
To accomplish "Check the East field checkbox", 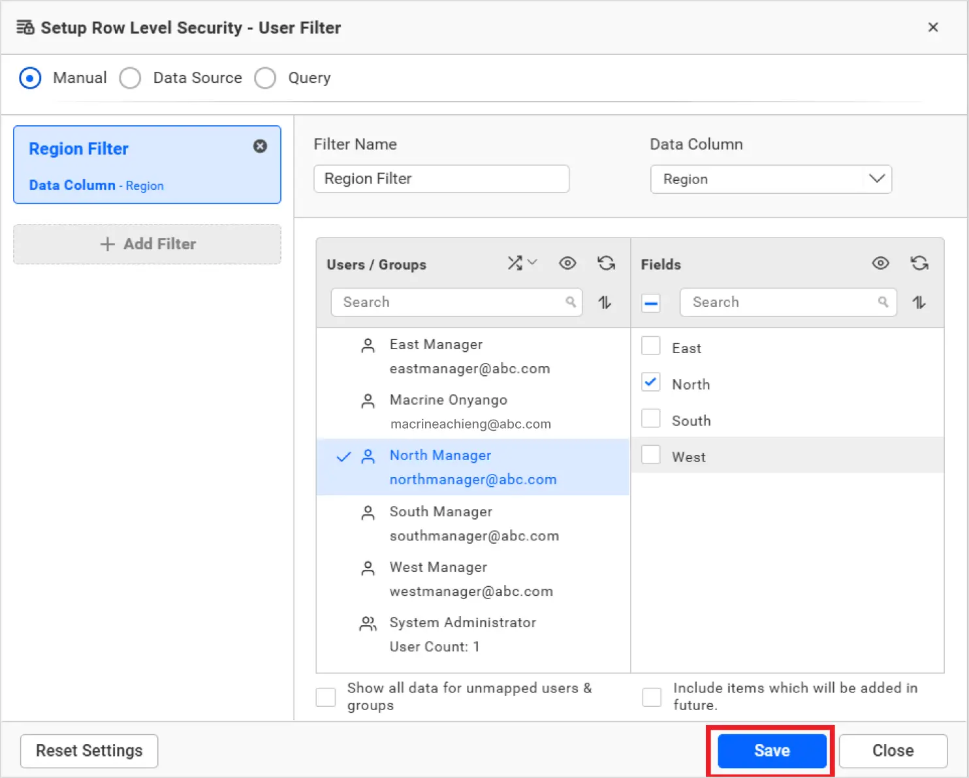I will pos(651,346).
